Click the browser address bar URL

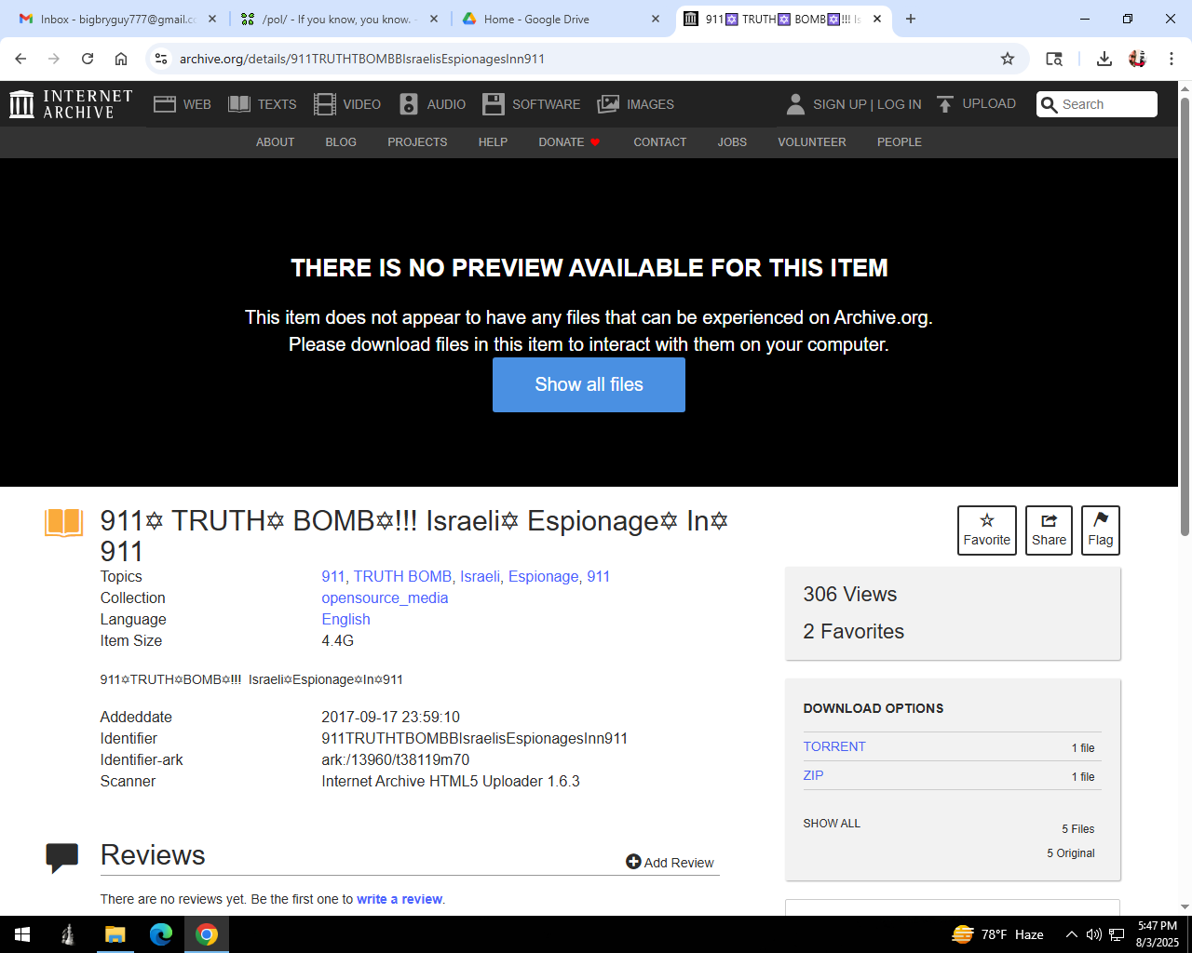[x=362, y=59]
